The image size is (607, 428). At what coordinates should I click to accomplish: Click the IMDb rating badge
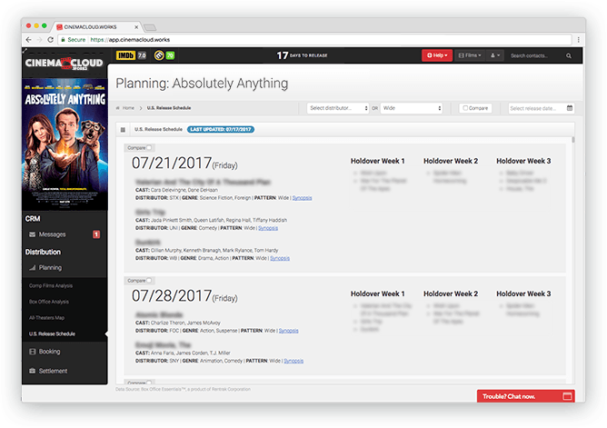(x=125, y=55)
